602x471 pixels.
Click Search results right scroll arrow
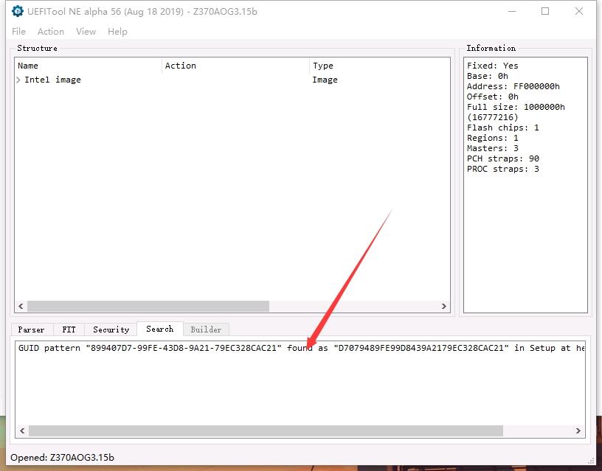(x=578, y=430)
